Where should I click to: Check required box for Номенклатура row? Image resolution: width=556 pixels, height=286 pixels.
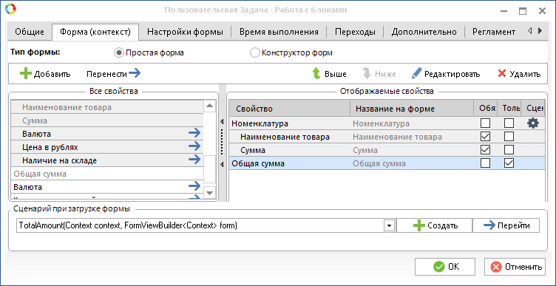(x=485, y=123)
